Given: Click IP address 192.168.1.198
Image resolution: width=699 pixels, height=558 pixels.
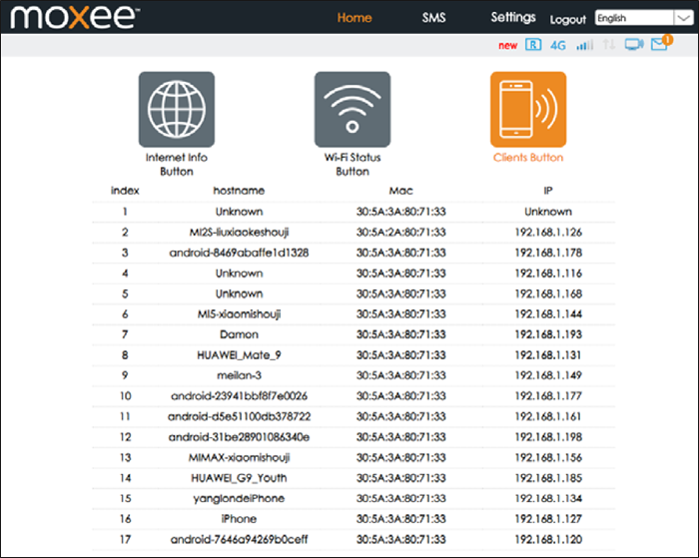Looking at the screenshot, I should pyautogui.click(x=548, y=437).
